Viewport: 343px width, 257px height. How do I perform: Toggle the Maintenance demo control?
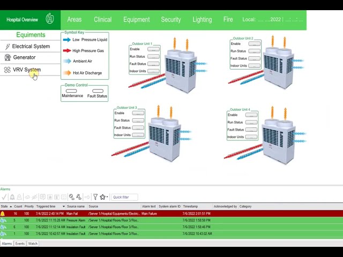[x=71, y=90]
